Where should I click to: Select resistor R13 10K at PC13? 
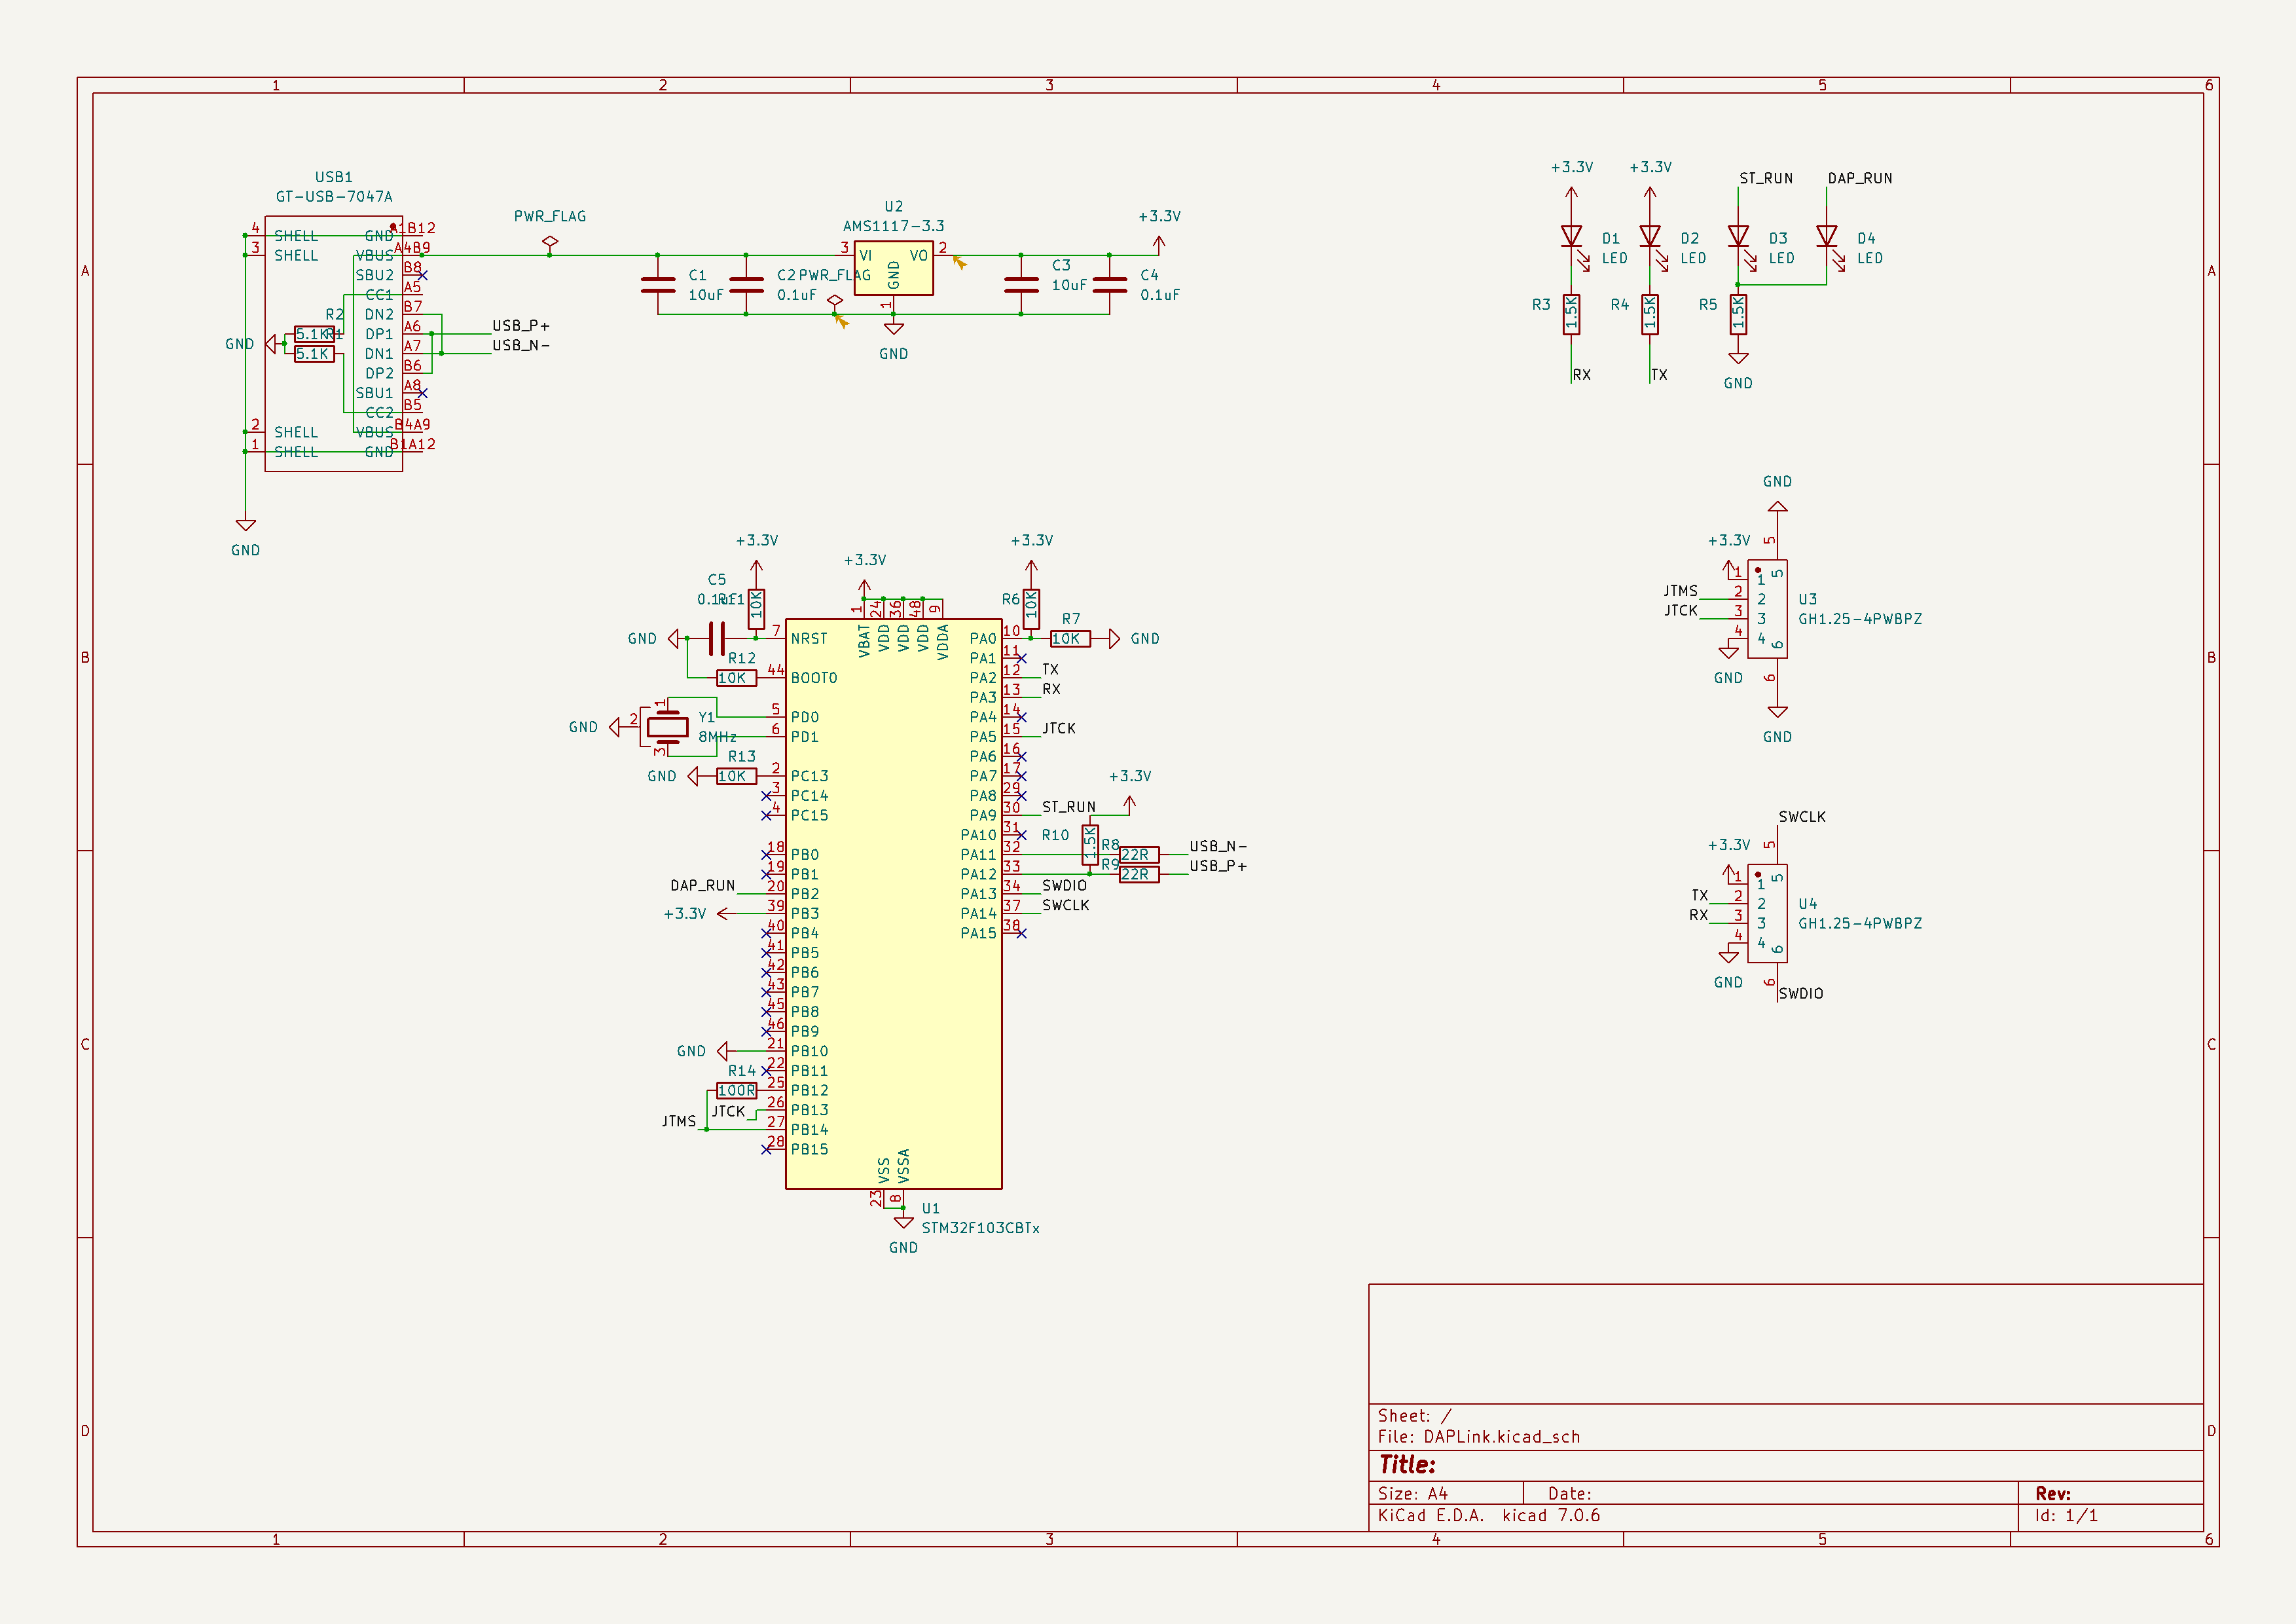click(736, 776)
